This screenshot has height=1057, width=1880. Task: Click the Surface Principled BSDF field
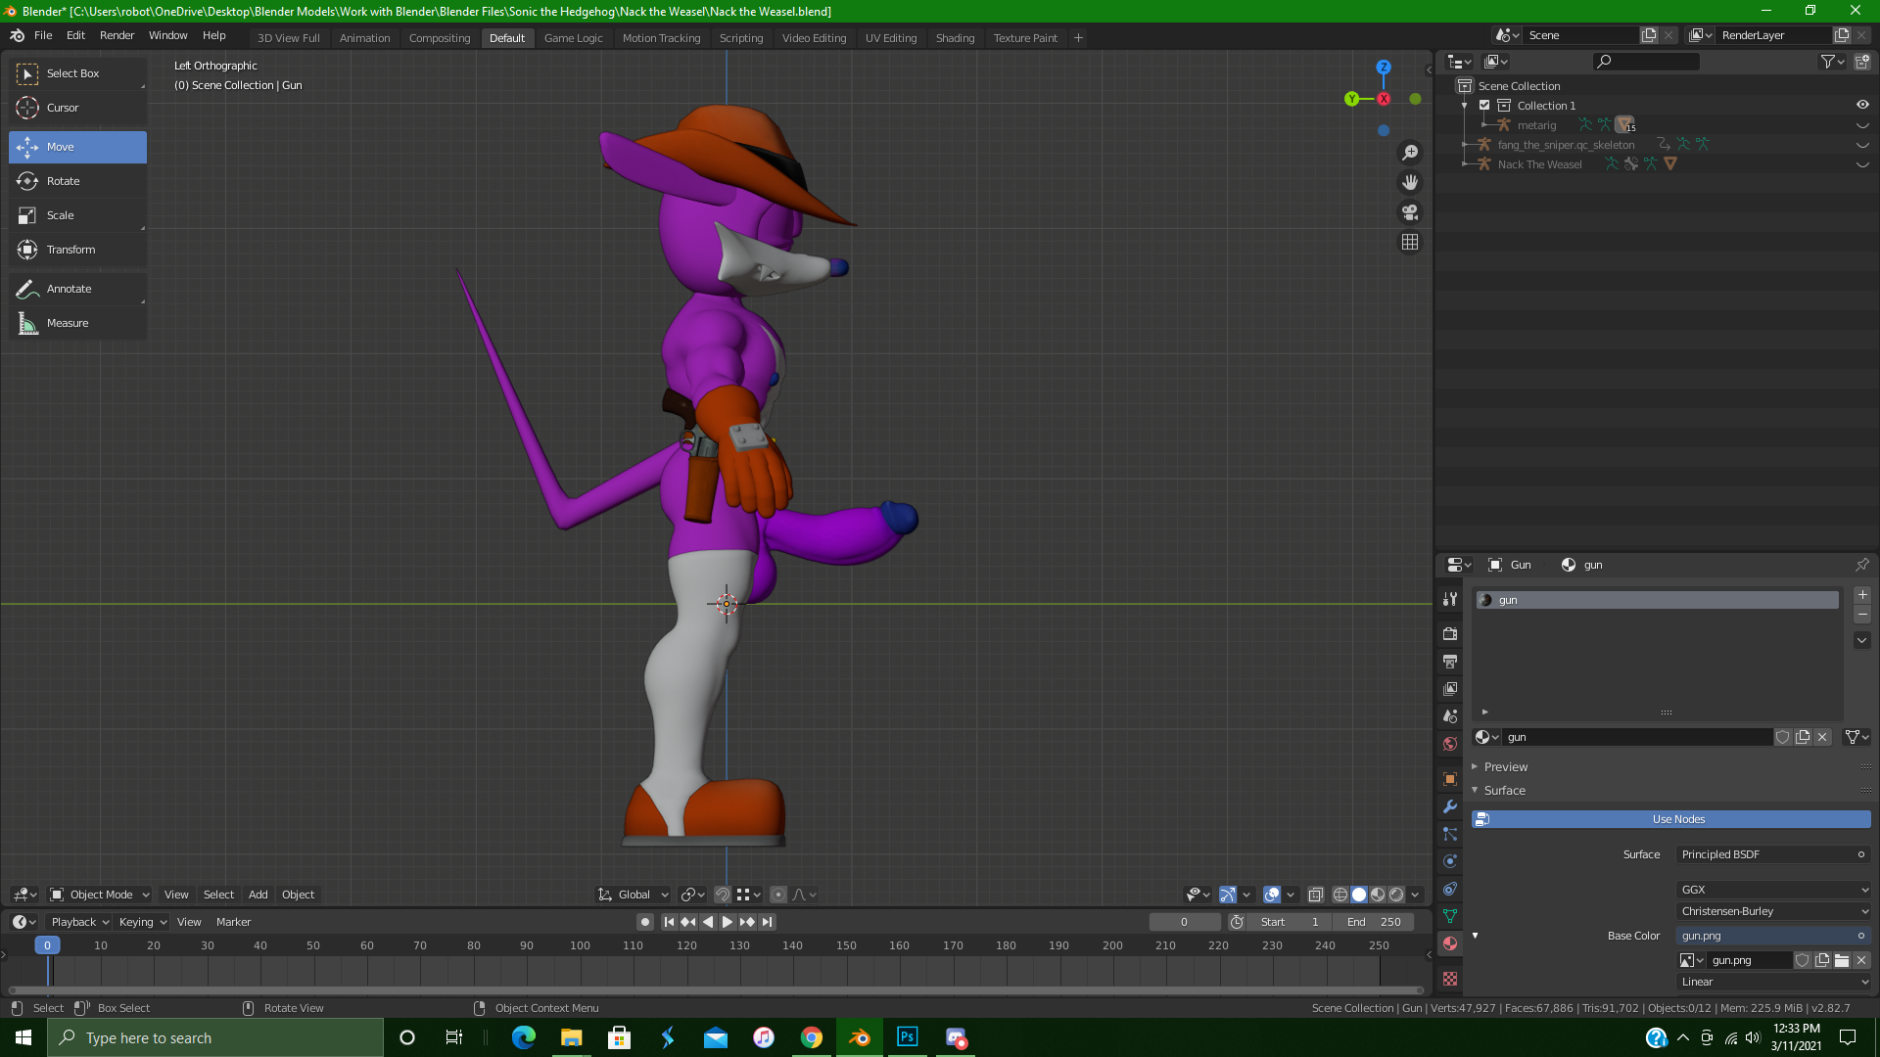click(1773, 854)
